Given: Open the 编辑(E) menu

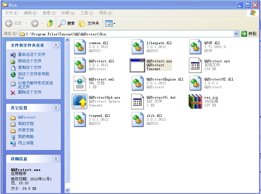Looking at the screenshot, I should point(31,13).
